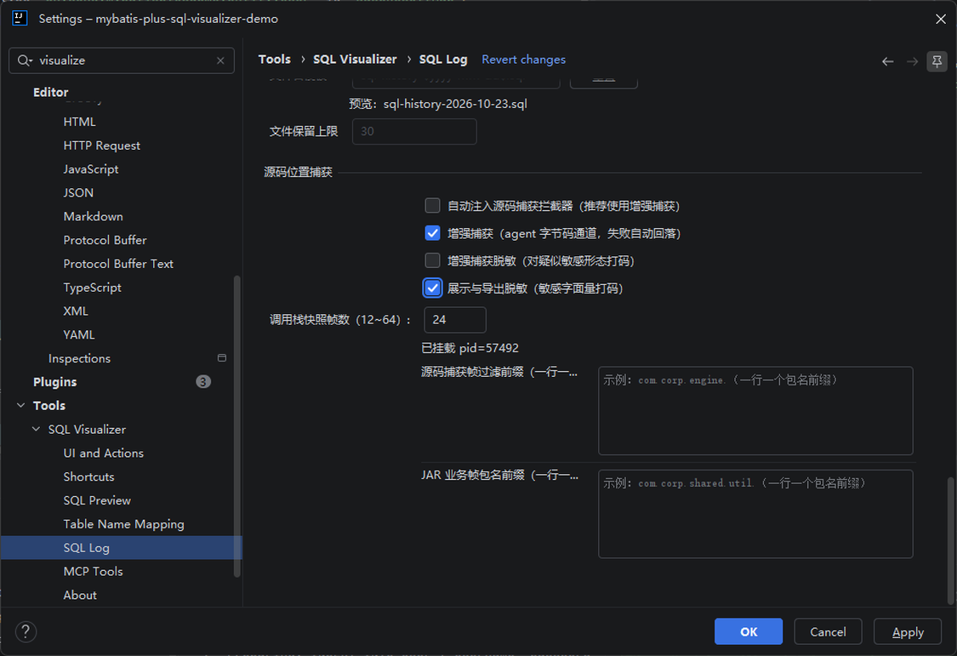The height and width of the screenshot is (656, 957).
Task: Select SQL Preview in the settings tree
Action: pos(97,501)
